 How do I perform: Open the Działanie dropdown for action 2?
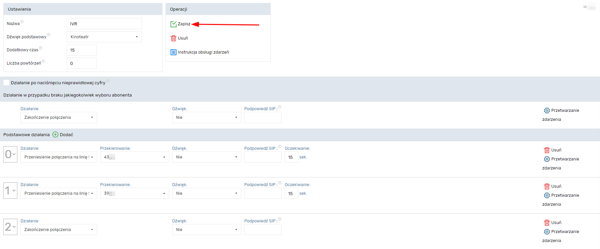coord(59,230)
